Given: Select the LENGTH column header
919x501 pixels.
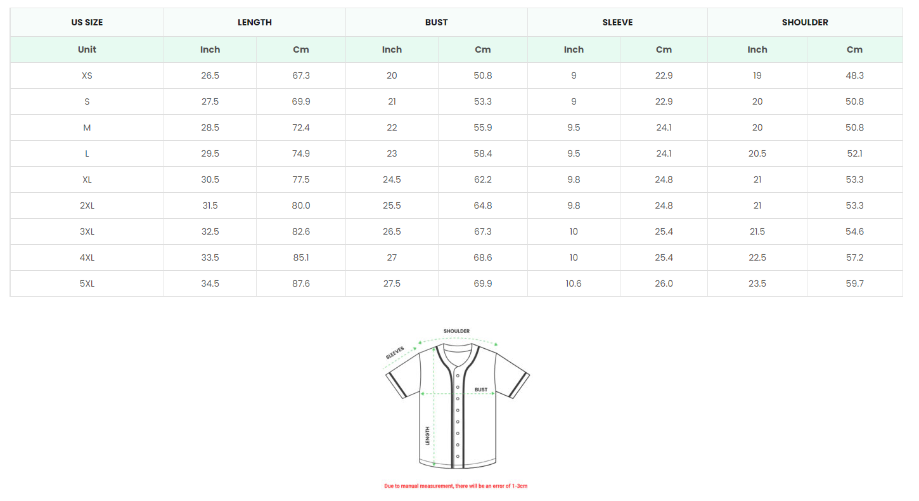Looking at the screenshot, I should tap(255, 22).
